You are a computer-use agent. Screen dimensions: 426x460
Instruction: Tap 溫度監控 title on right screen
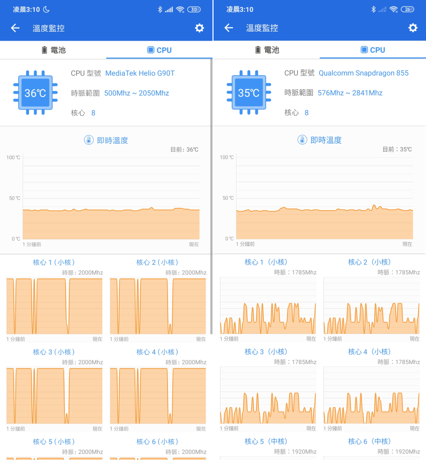[262, 28]
